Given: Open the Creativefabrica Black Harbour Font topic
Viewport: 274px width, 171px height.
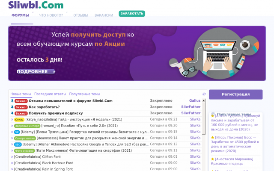Looking at the screenshot, I should pos(44,163).
